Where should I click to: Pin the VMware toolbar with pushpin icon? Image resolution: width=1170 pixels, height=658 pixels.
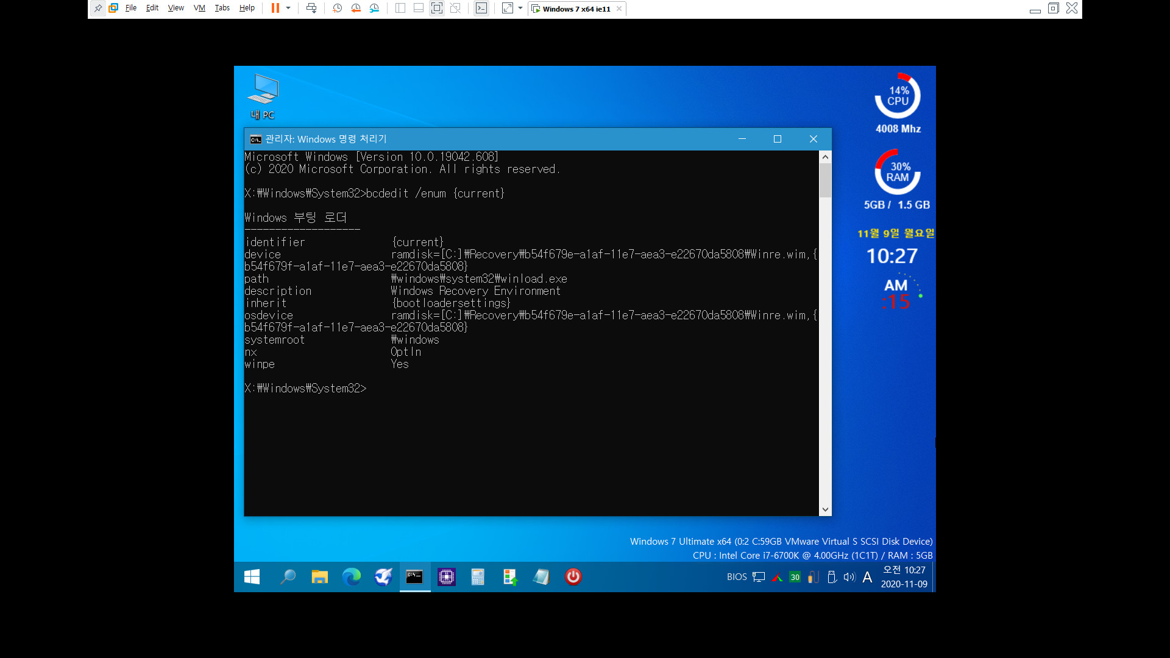[98, 9]
